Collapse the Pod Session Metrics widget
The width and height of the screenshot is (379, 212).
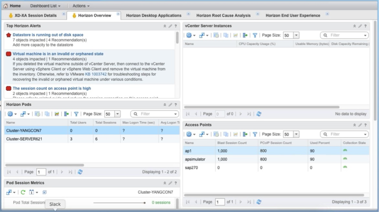point(165,183)
